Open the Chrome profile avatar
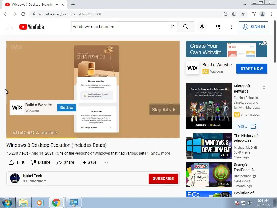277x208 pixels. [262, 14]
